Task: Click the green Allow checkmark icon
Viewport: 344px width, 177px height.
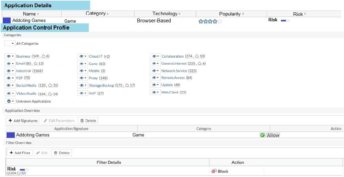Action: point(262,135)
